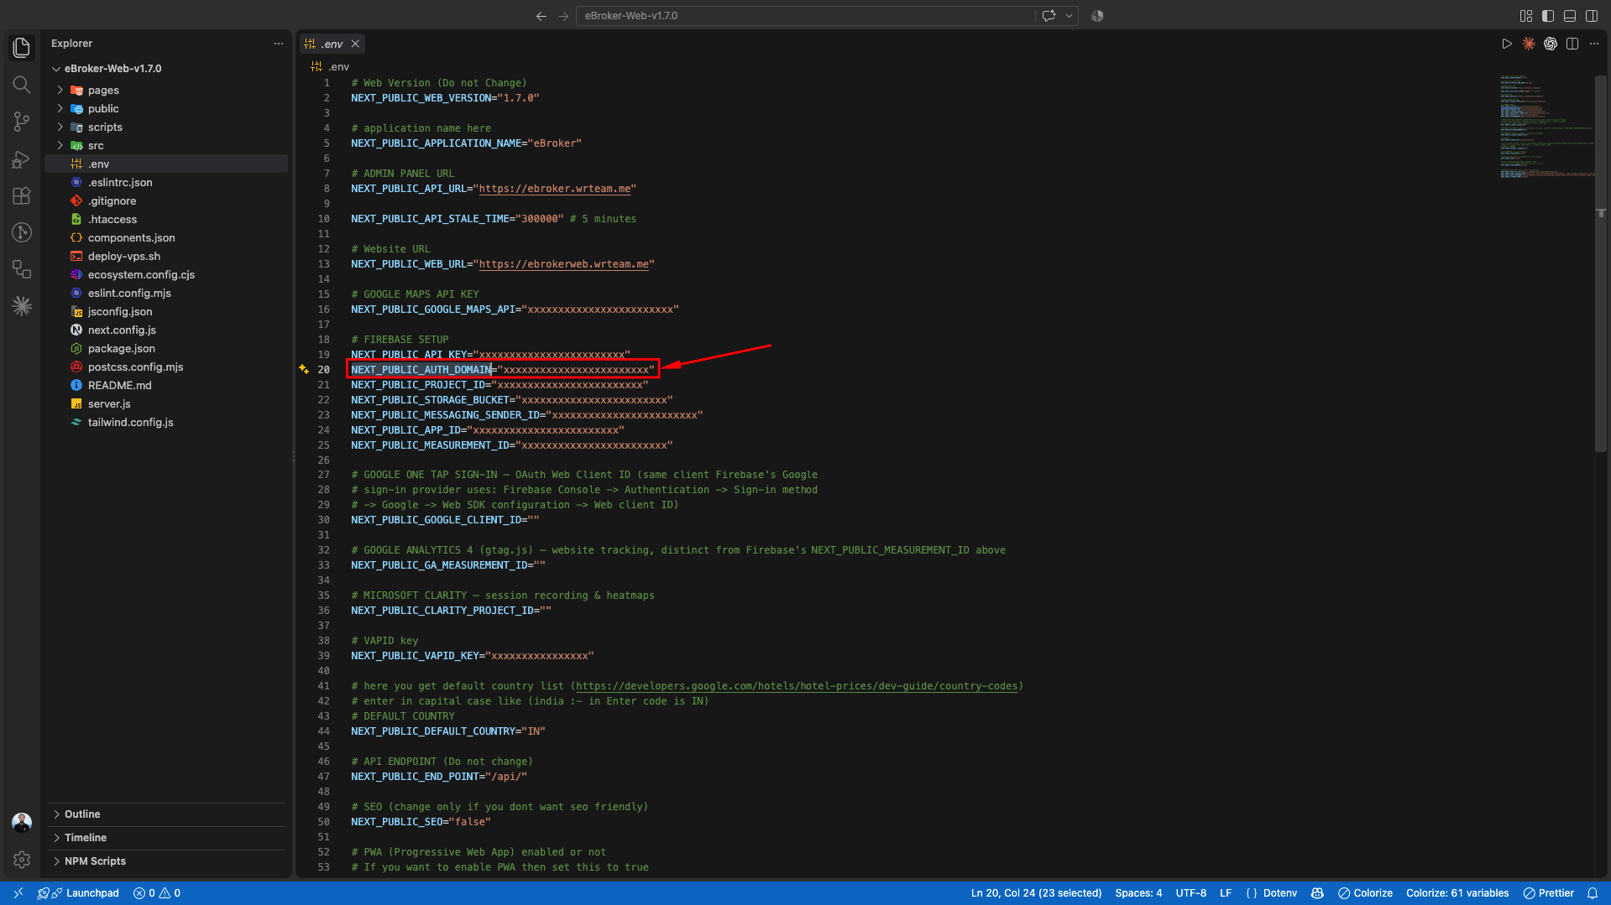The image size is (1611, 905).
Task: Click the Spaces: 4 indentation indicator
Action: (1138, 893)
